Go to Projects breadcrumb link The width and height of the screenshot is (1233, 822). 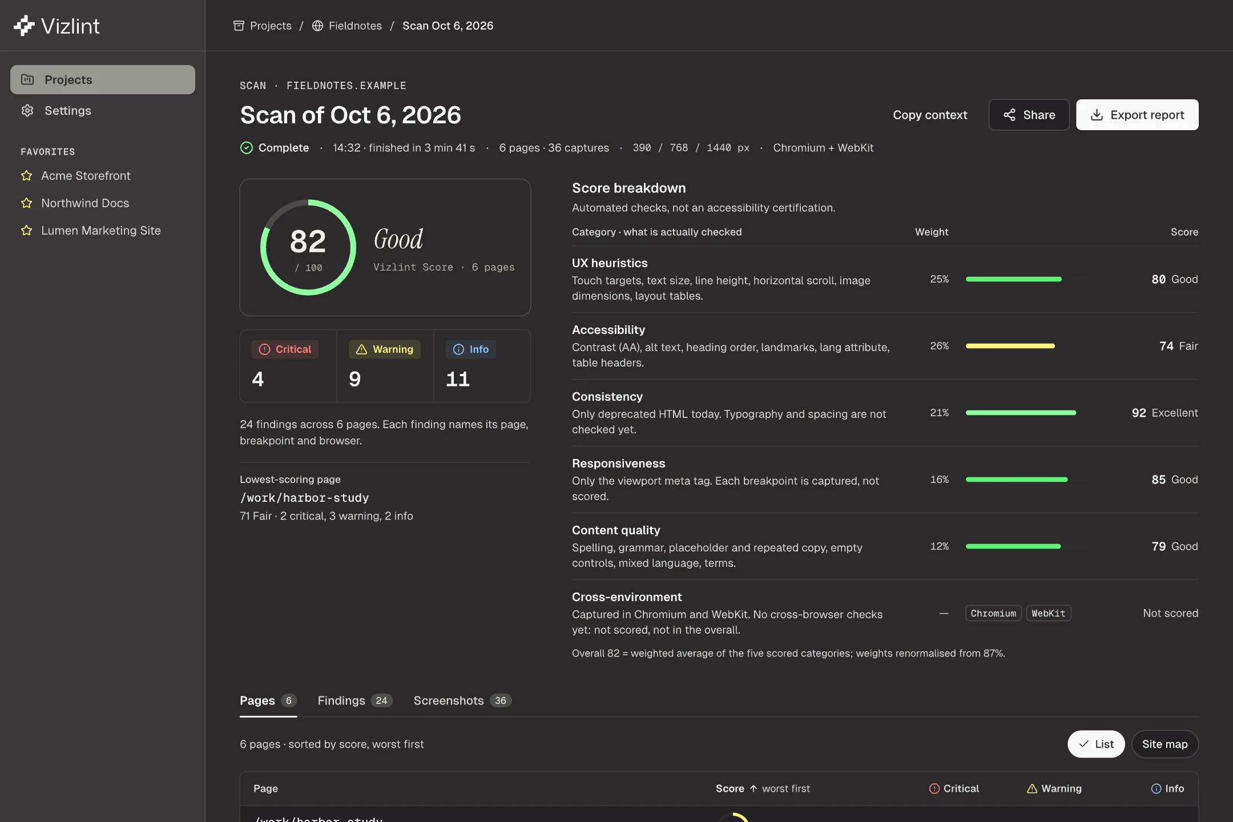pyautogui.click(x=263, y=26)
